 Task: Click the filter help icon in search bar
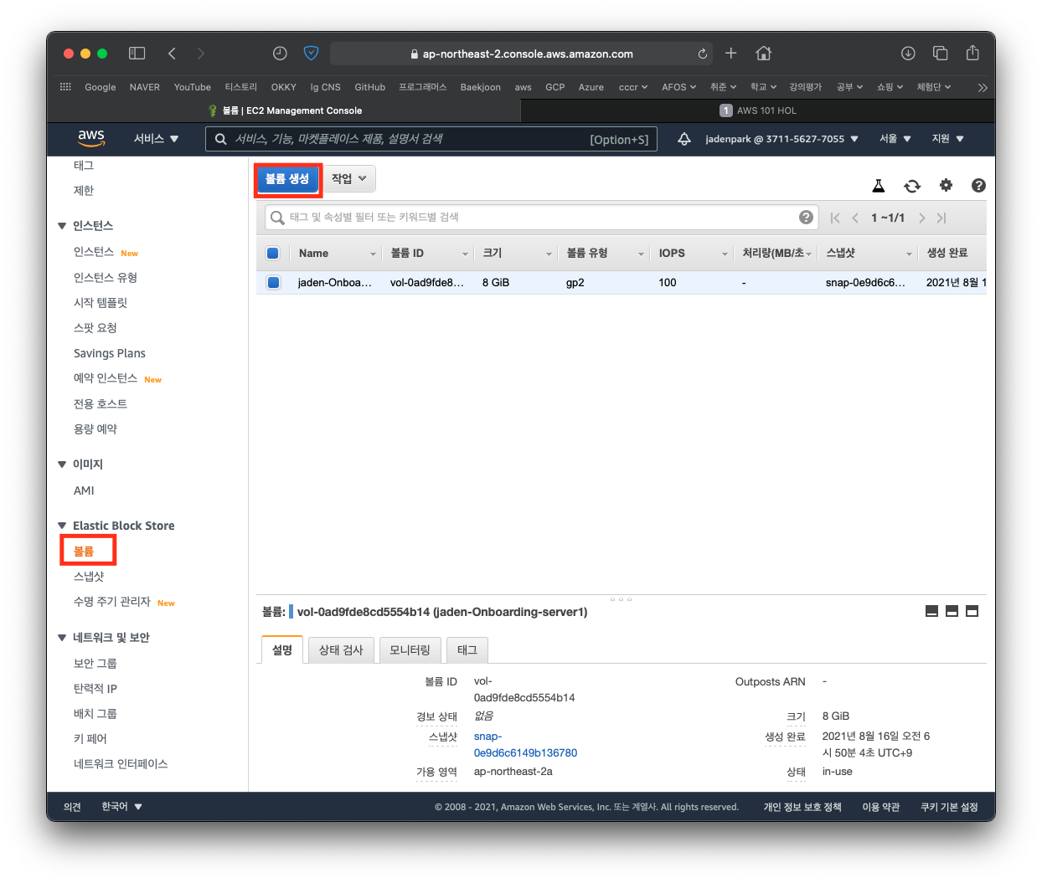(806, 218)
